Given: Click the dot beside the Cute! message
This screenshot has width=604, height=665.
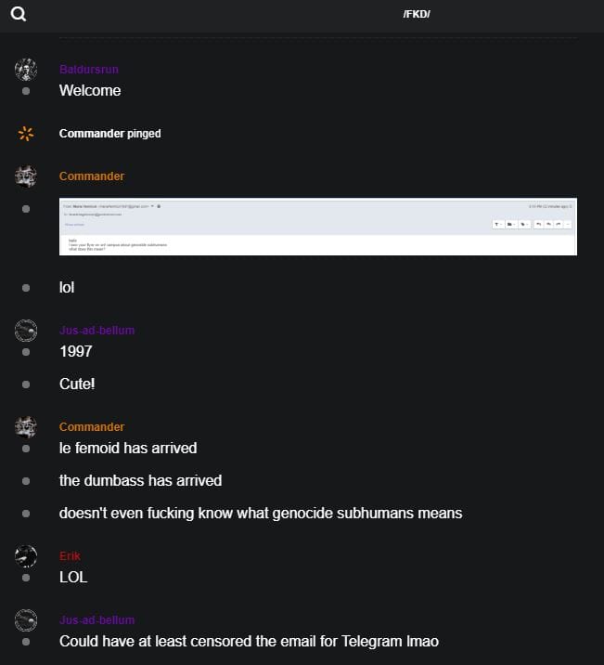Looking at the screenshot, I should [x=26, y=384].
